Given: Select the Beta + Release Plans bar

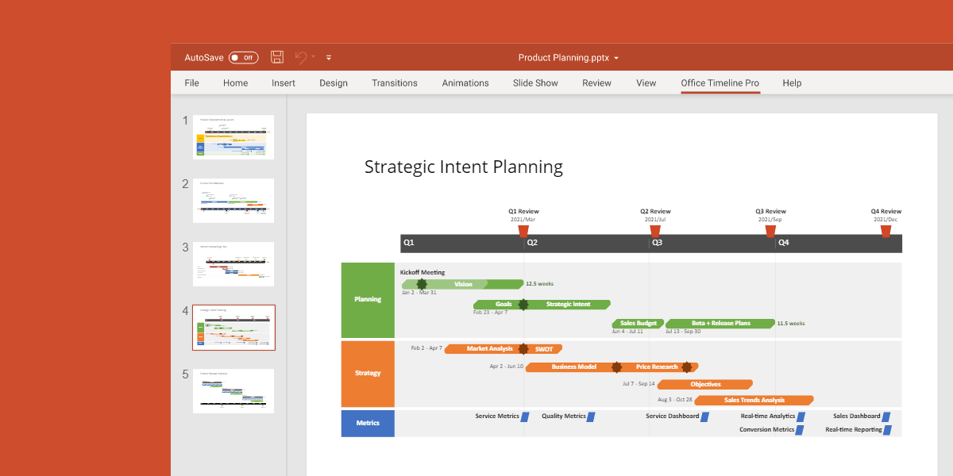Looking at the screenshot, I should coord(720,323).
